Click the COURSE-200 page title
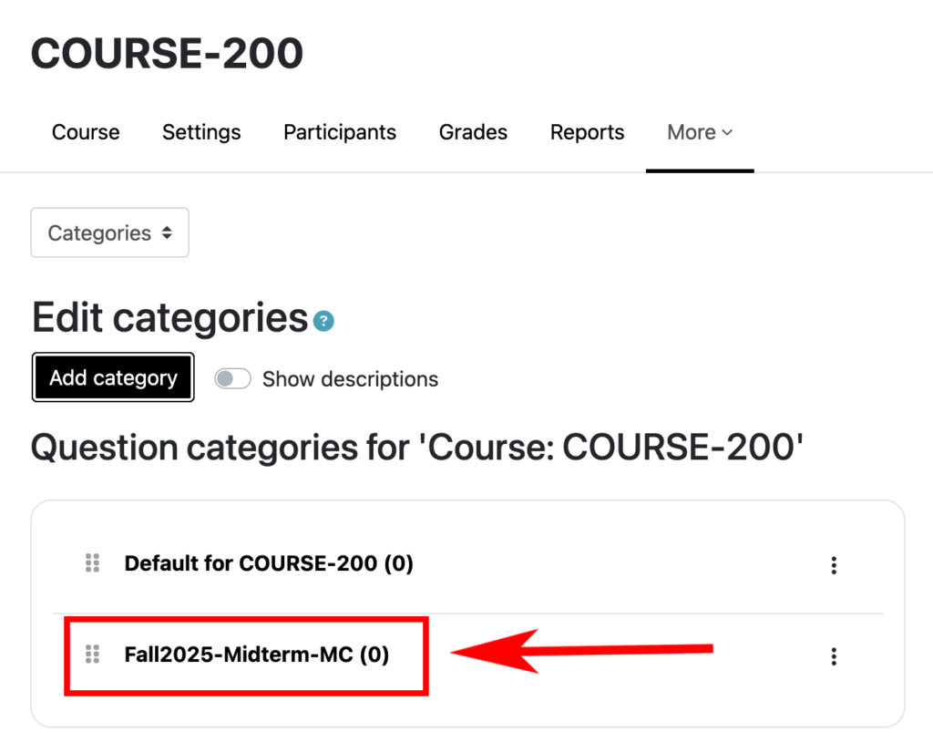The image size is (933, 753). pos(167,54)
